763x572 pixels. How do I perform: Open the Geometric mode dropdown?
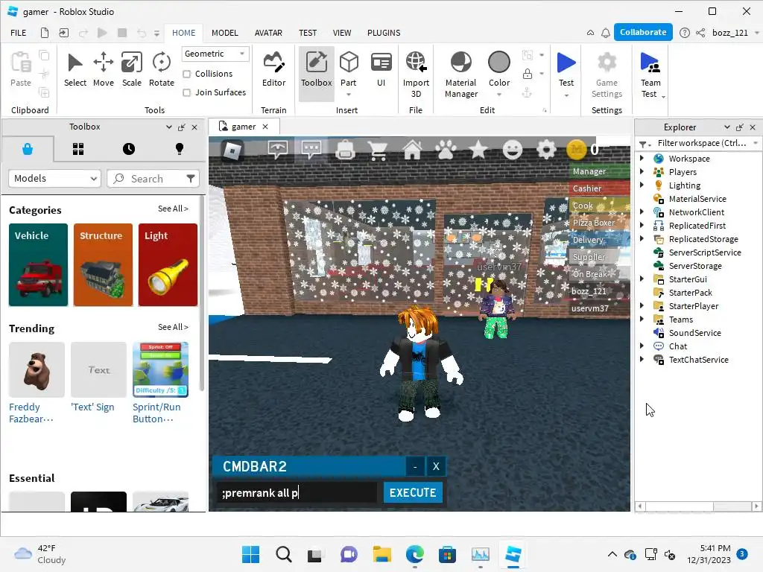(215, 54)
